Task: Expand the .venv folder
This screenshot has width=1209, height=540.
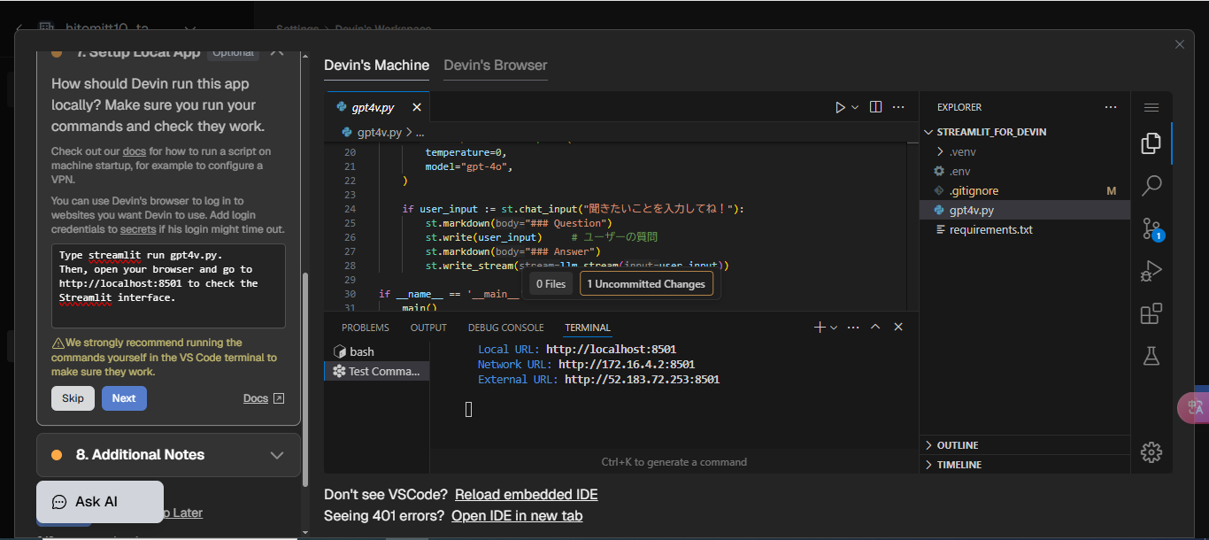Action: coord(1026,151)
